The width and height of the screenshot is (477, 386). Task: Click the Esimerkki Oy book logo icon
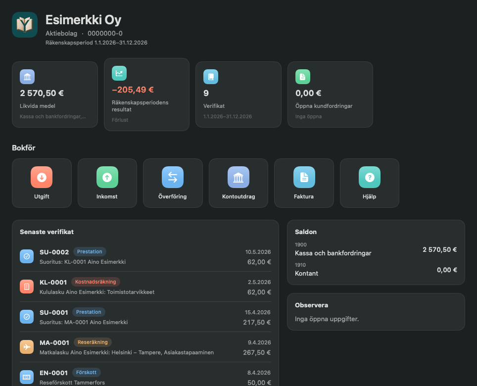coord(25,25)
